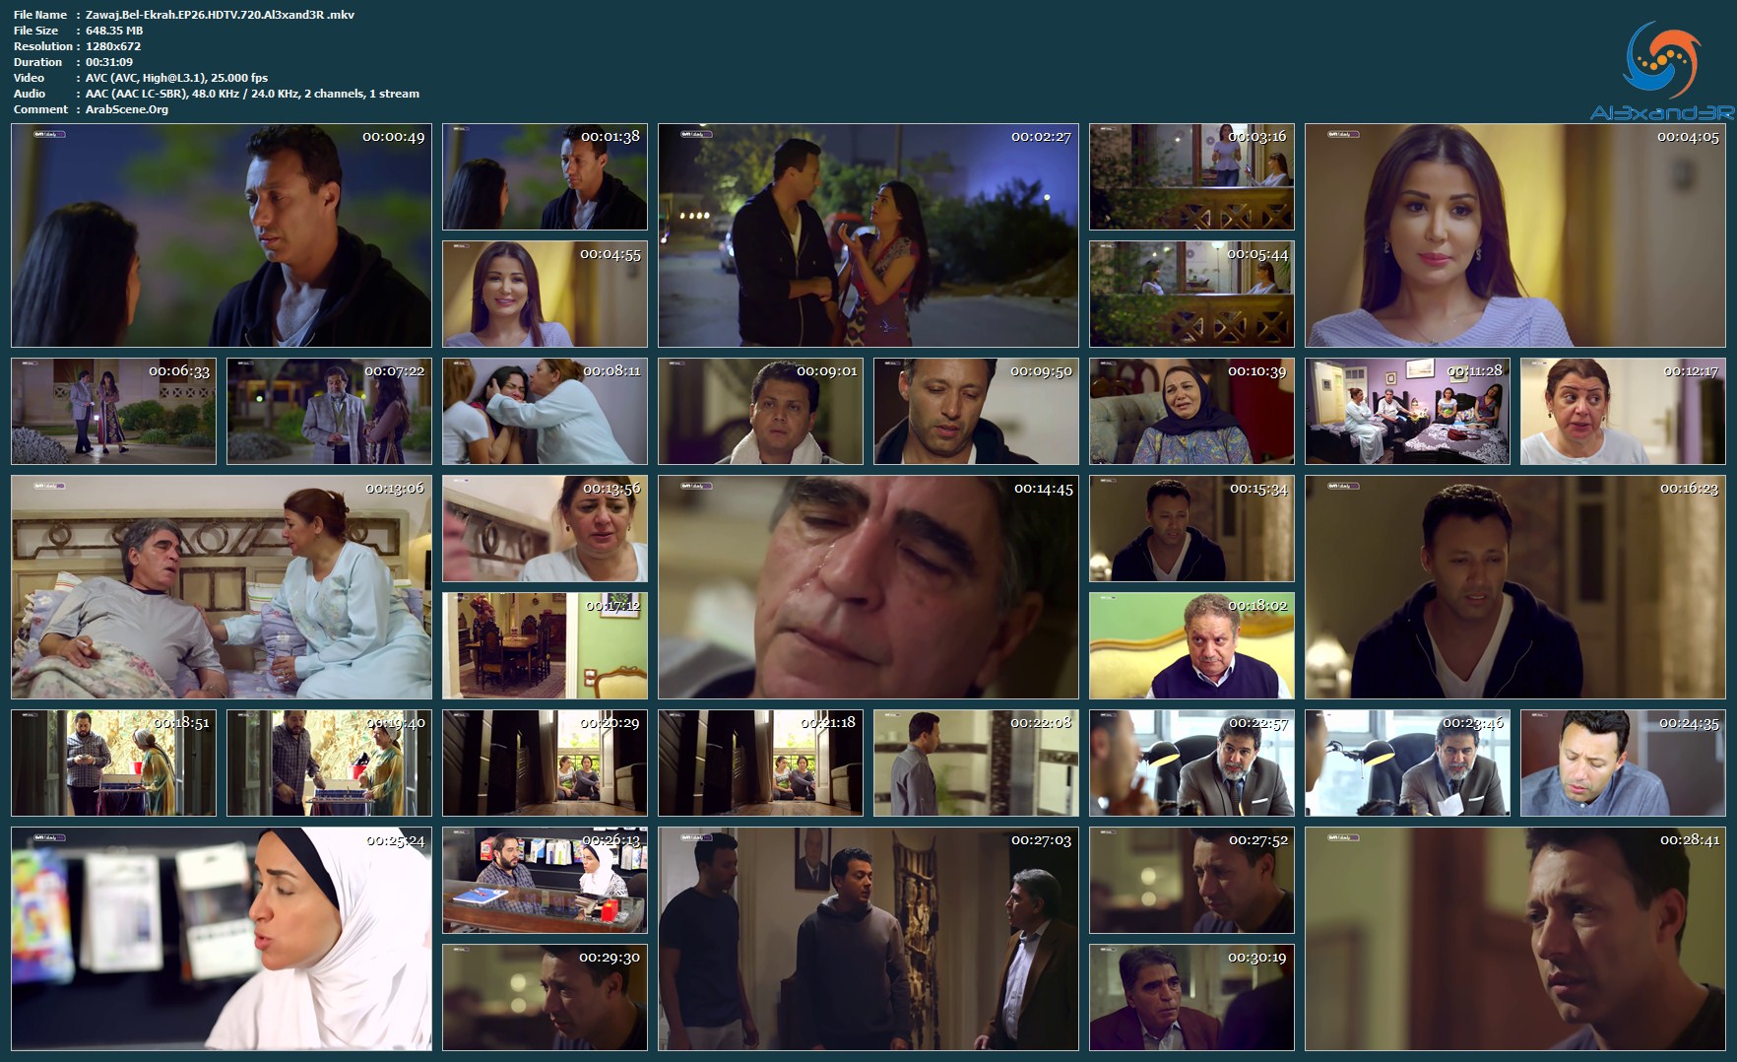Screen dimensions: 1737x1062
Task: Click the thumbnail timestamped 00:04:55
Action: [545, 294]
